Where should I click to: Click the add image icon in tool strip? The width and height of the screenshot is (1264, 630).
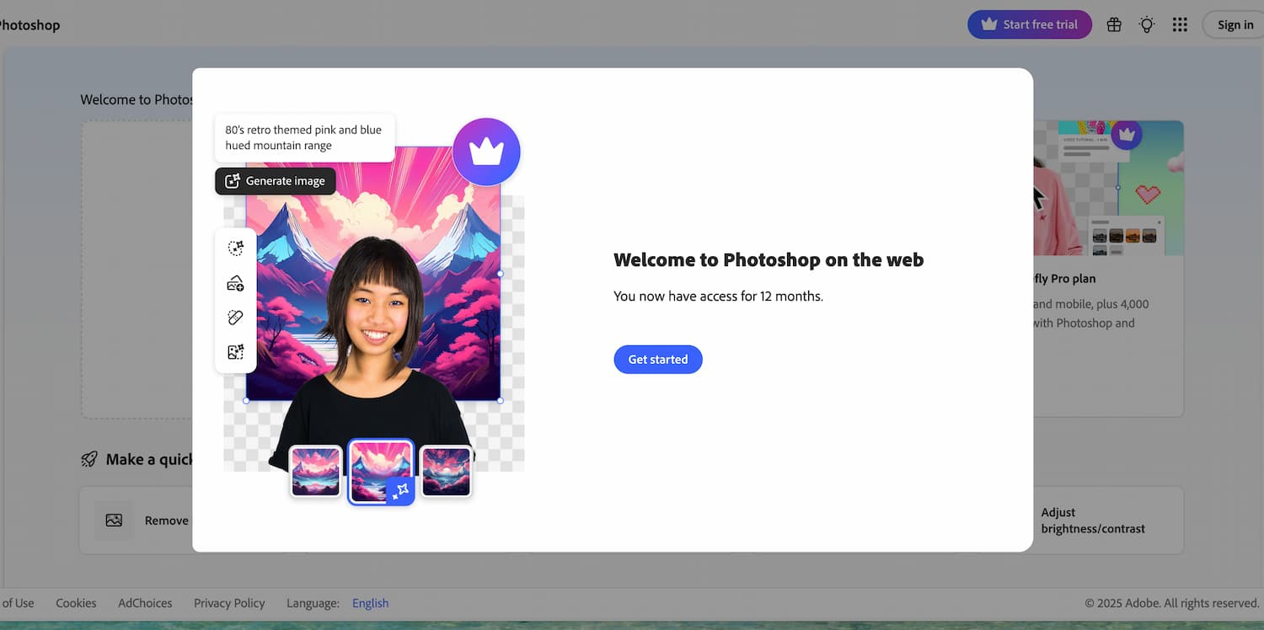[x=236, y=283]
